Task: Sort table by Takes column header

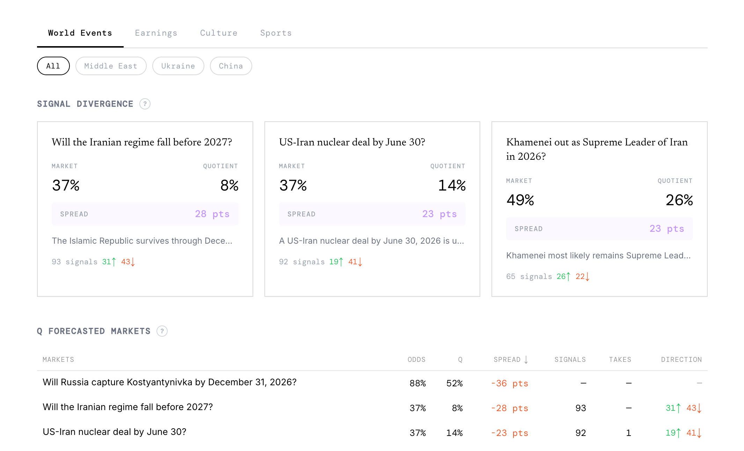Action: (x=620, y=360)
